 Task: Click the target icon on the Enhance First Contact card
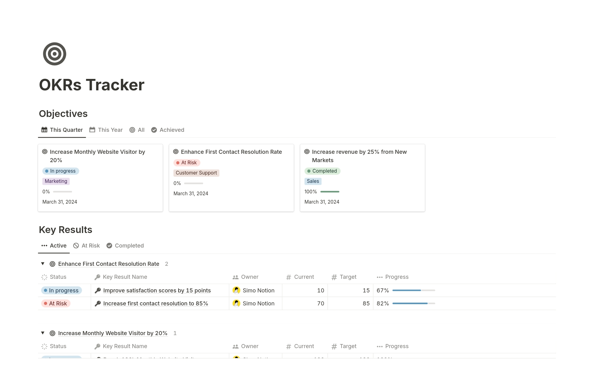pos(176,152)
